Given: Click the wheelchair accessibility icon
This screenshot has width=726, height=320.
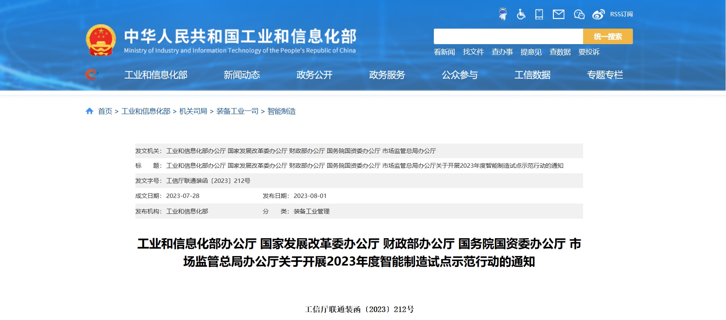Looking at the screenshot, I should (521, 14).
